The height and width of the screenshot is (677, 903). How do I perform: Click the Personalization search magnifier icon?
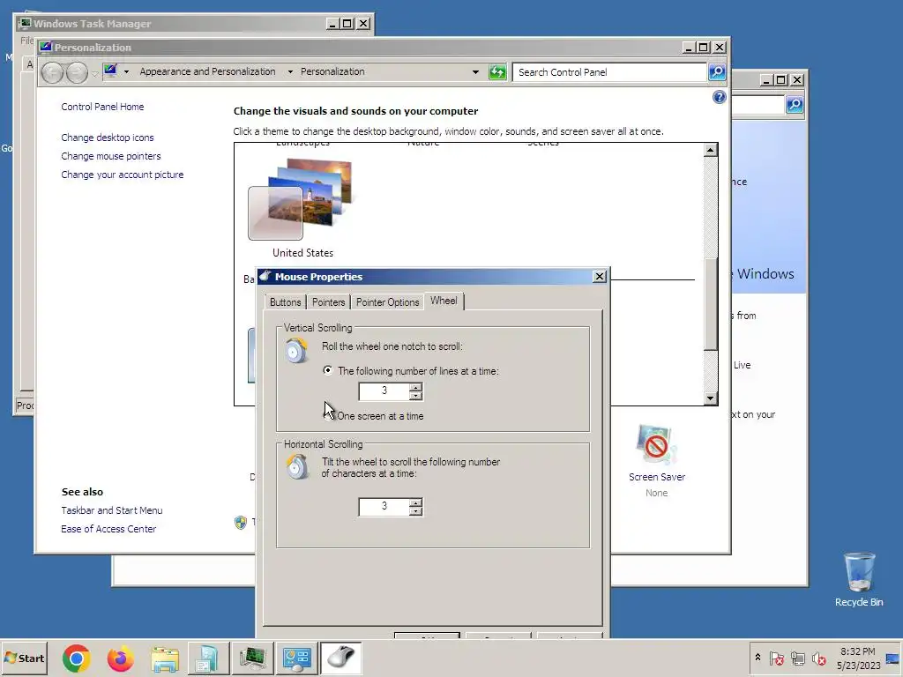717,72
